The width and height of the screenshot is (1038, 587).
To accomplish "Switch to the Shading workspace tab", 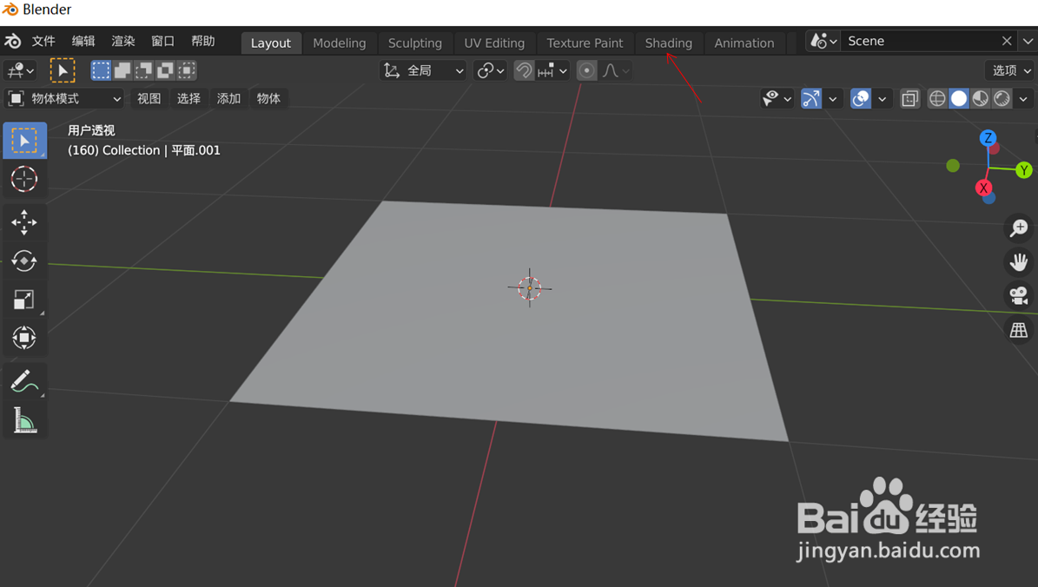I will coord(668,43).
